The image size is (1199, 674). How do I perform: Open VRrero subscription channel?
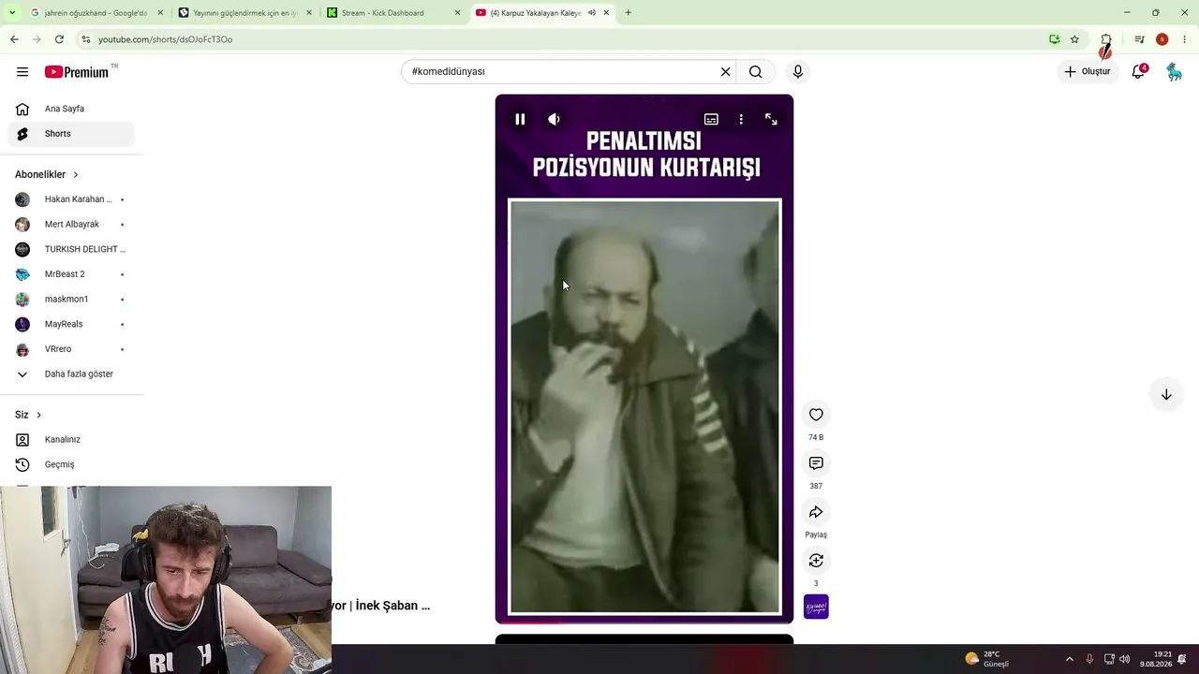tap(71, 349)
